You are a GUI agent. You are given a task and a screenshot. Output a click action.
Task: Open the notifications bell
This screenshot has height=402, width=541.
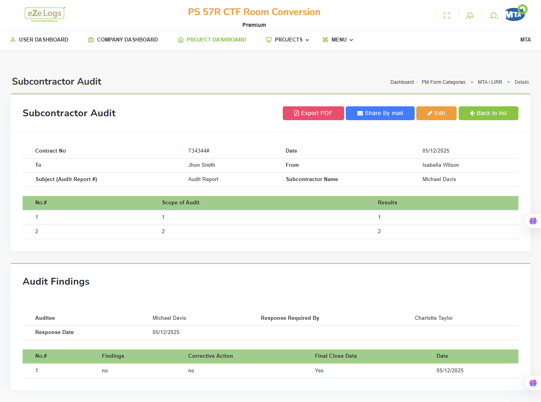(x=470, y=15)
